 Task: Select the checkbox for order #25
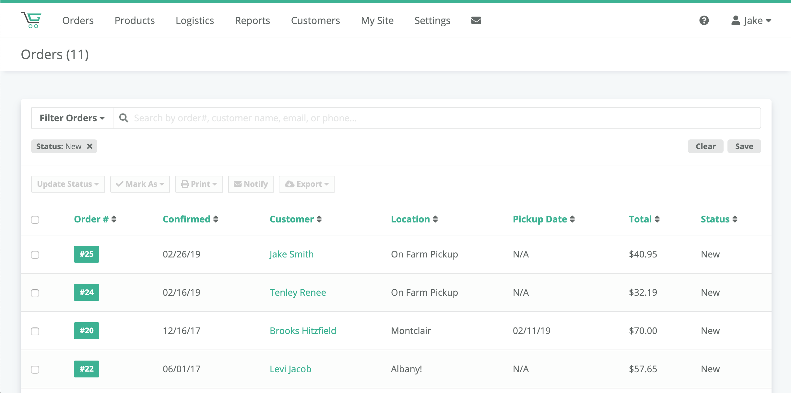(35, 255)
